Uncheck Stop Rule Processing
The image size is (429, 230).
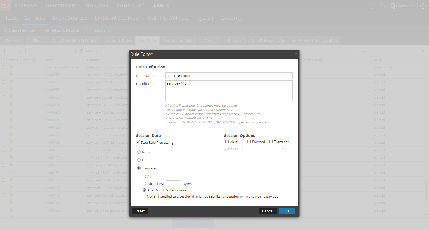point(138,142)
